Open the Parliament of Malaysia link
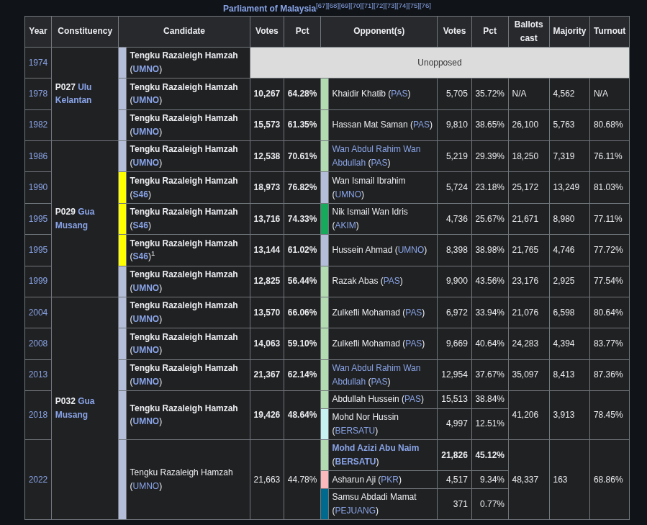 269,9
